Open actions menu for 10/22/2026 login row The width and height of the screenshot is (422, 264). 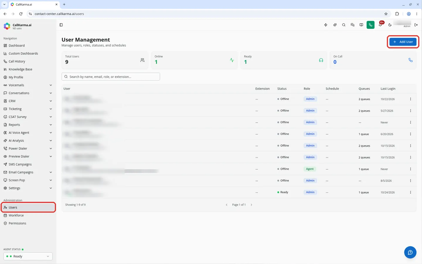click(x=410, y=99)
